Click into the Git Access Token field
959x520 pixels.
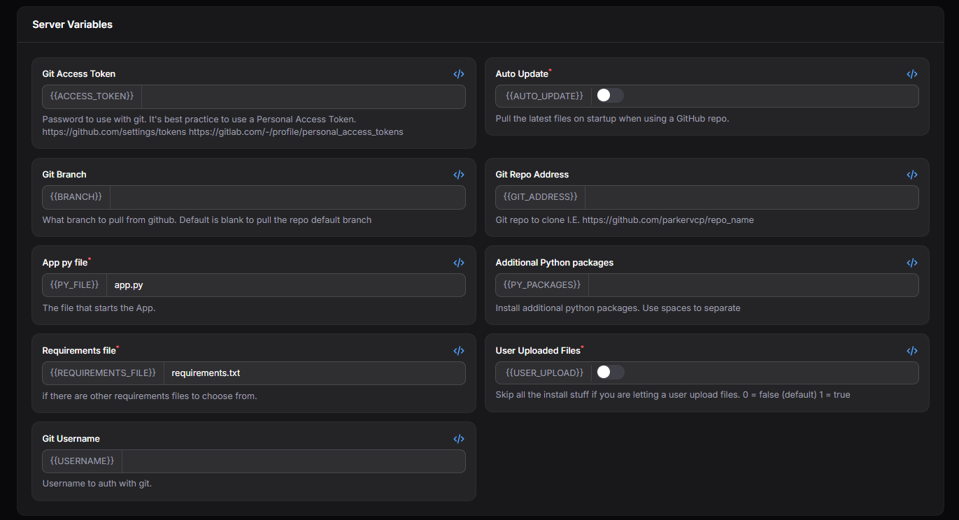point(303,96)
